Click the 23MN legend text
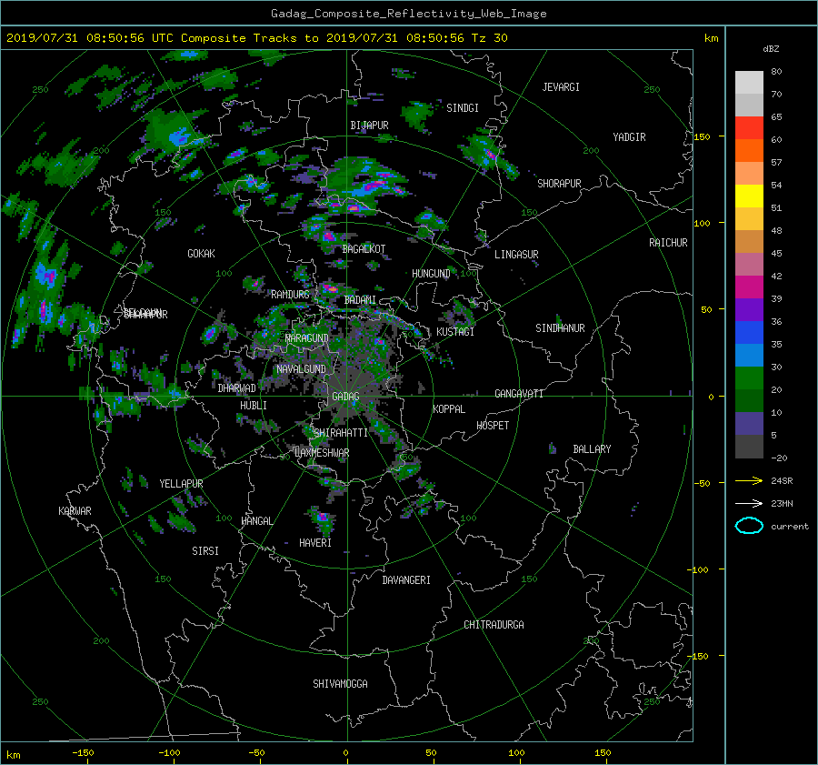Viewport: 818px width, 765px height. pyautogui.click(x=782, y=504)
